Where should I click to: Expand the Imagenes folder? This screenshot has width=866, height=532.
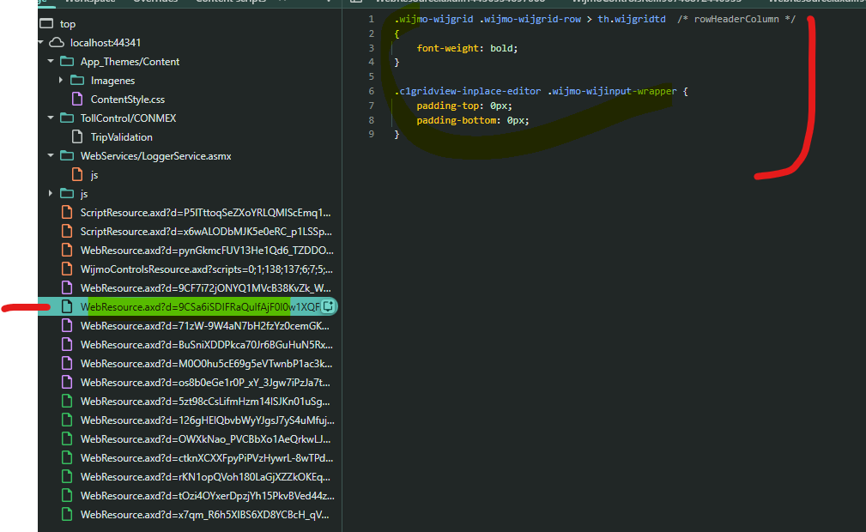(61, 80)
